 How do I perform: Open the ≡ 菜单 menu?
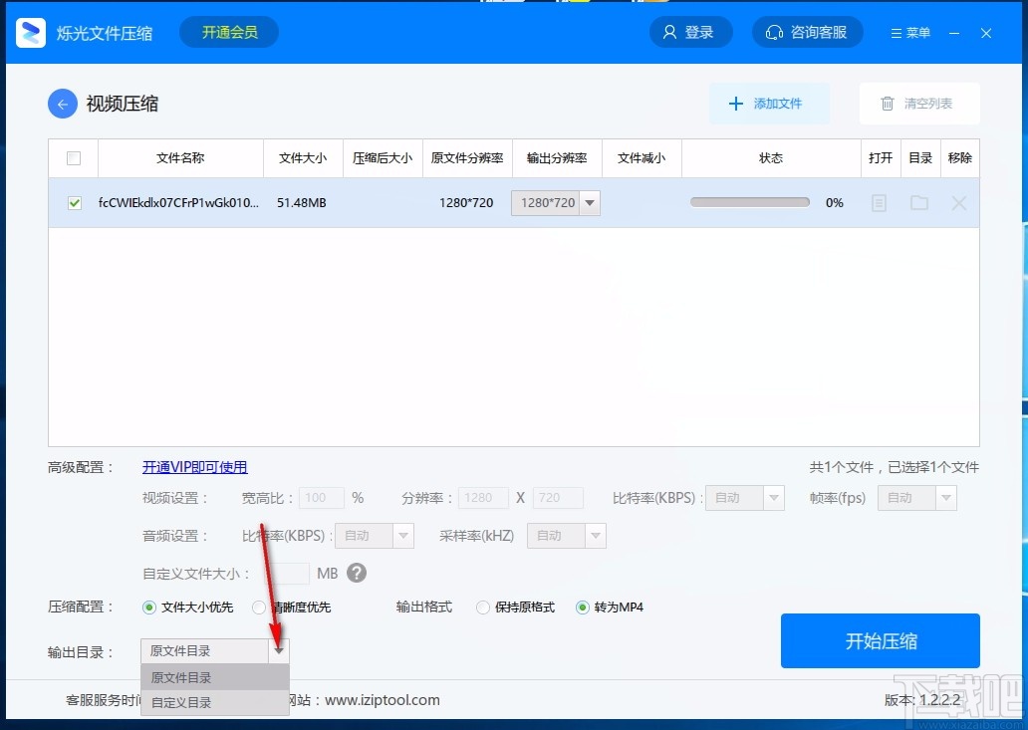[909, 32]
